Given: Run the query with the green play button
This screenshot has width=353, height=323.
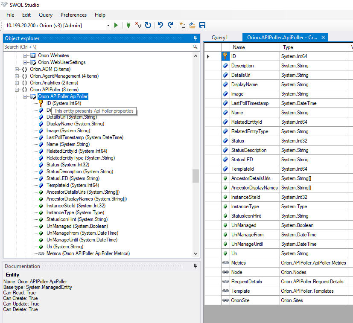Looking at the screenshot, I should pos(116,25).
